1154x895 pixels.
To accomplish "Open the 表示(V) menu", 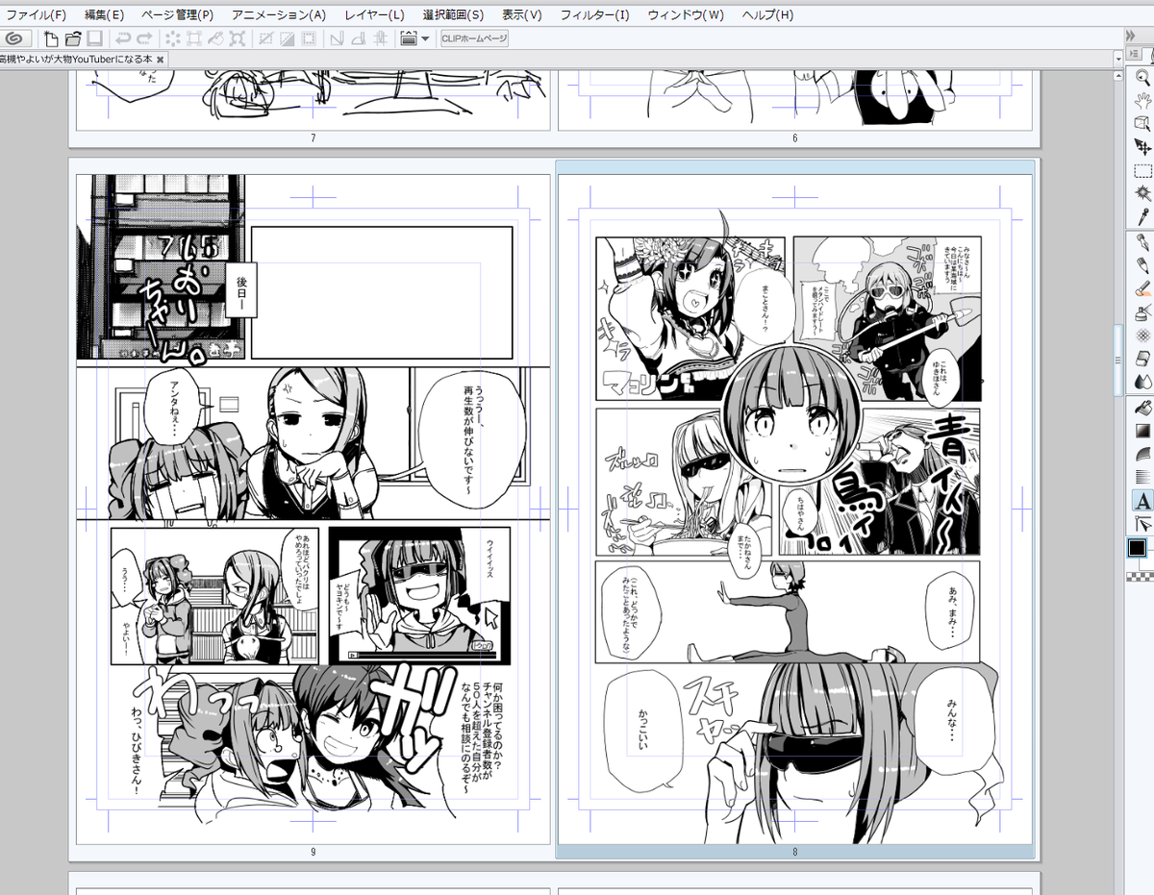I will [521, 14].
